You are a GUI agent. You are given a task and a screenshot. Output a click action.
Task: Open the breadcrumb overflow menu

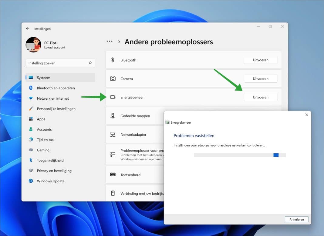tap(109, 41)
